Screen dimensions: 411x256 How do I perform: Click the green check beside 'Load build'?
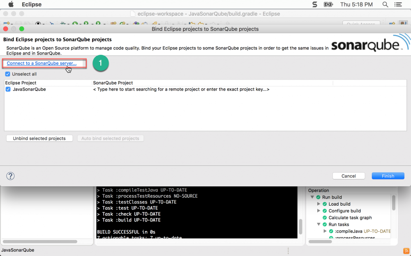(x=325, y=204)
